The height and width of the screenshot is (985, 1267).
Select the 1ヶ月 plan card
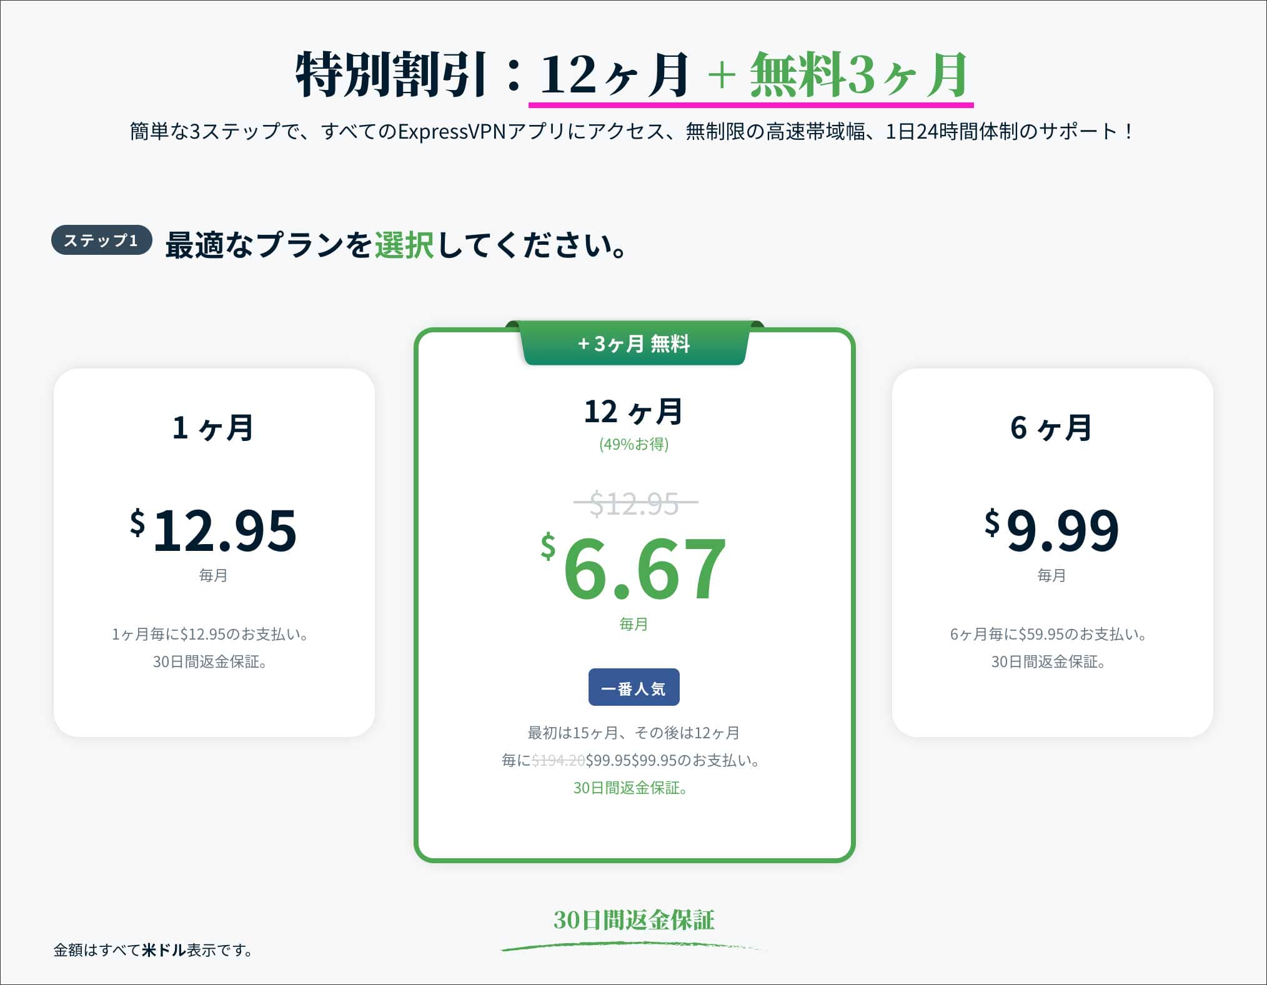pyautogui.click(x=214, y=552)
